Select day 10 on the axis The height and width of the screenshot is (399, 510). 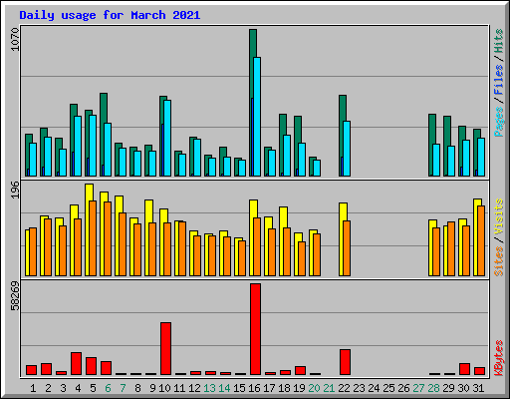(164, 388)
